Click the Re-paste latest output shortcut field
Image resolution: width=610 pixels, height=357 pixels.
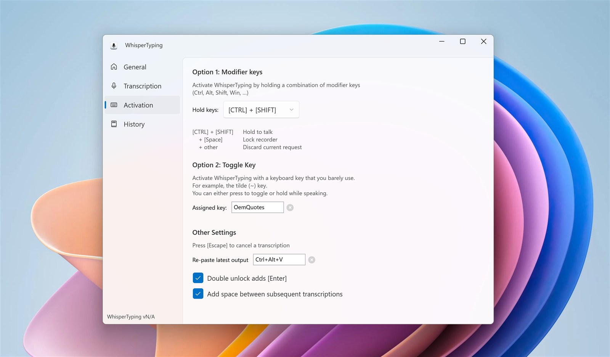point(279,259)
